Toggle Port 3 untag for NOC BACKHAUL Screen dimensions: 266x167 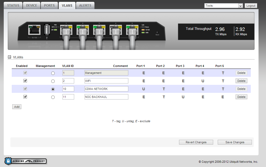(x=183, y=97)
